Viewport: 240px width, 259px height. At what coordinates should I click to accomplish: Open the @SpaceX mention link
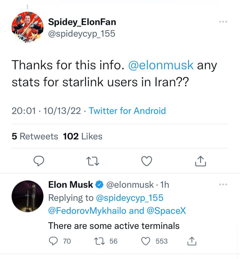(x=166, y=211)
